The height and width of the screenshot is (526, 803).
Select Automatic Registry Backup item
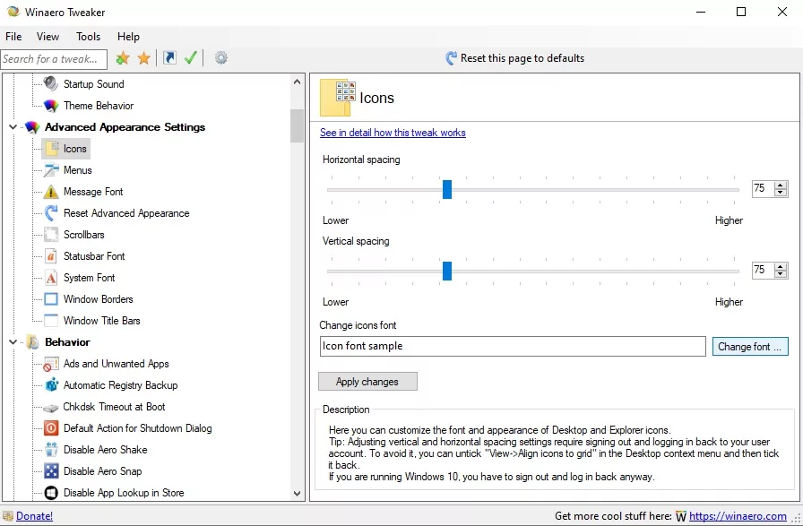pyautogui.click(x=120, y=385)
